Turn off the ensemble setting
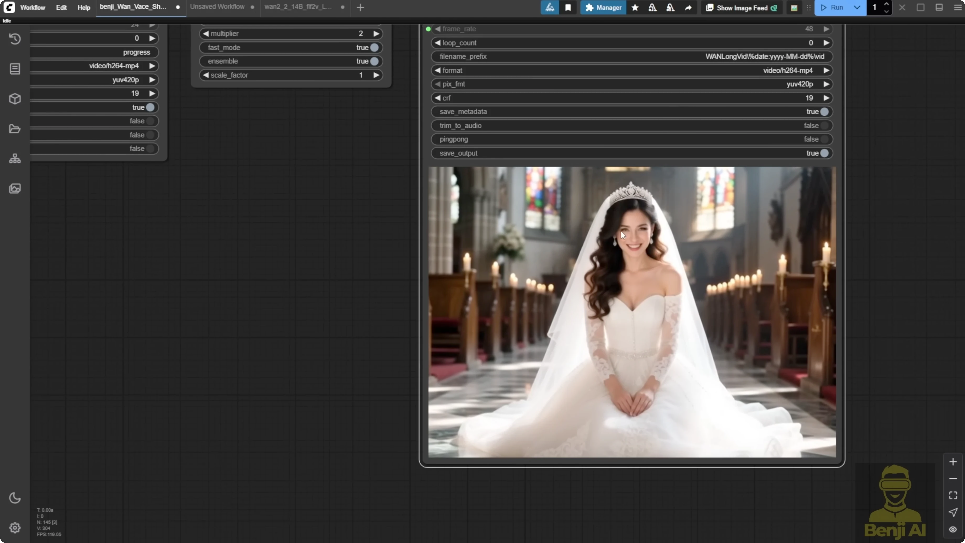The height and width of the screenshot is (543, 965). 375,61
